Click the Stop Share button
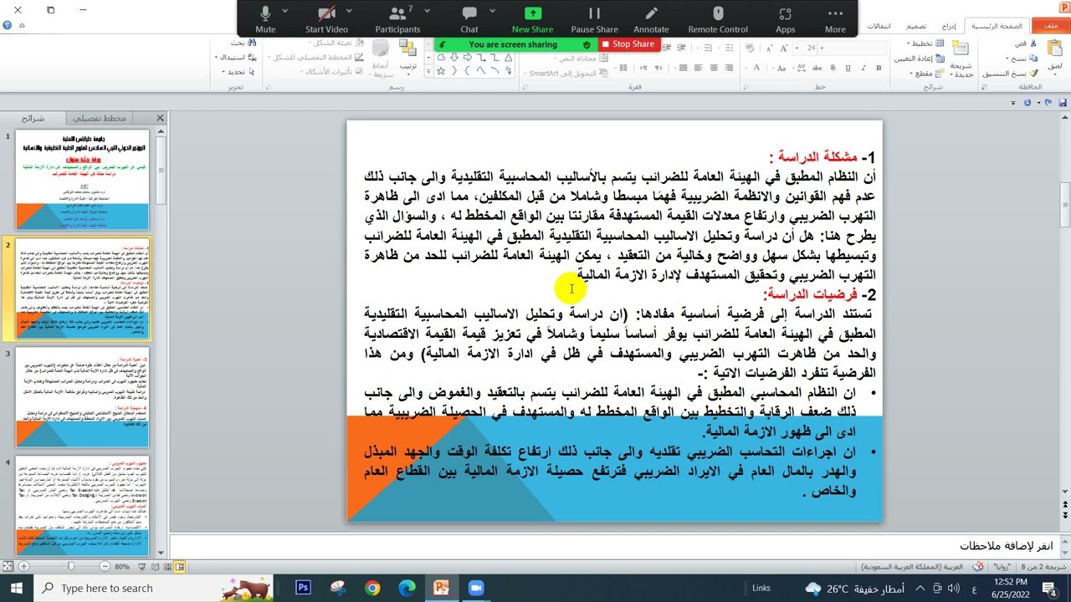 (x=628, y=44)
